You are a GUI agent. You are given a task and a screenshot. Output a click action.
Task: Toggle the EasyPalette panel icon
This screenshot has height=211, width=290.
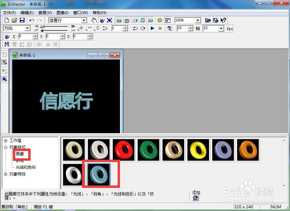point(168,20)
